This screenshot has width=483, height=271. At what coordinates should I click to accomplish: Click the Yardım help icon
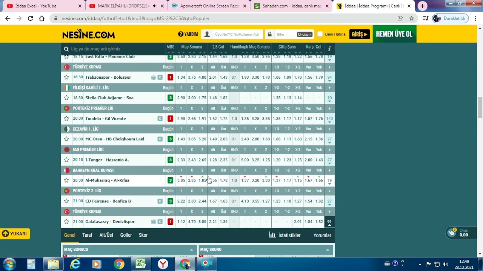coord(181,34)
